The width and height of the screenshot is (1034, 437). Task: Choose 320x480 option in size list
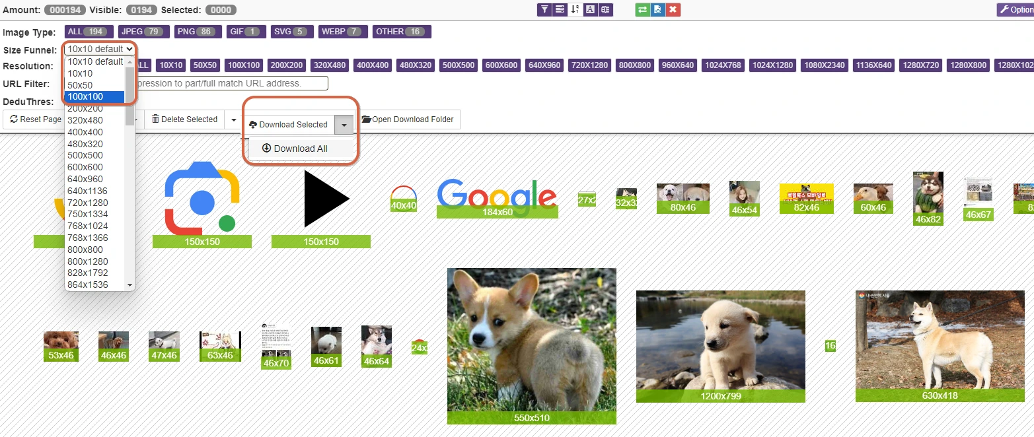coord(95,120)
